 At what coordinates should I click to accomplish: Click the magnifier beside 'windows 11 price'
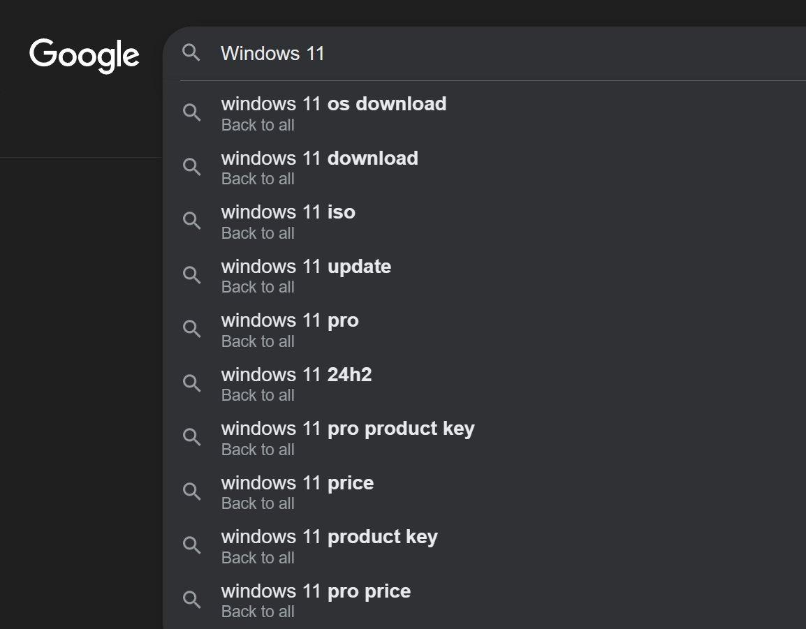[x=192, y=491]
